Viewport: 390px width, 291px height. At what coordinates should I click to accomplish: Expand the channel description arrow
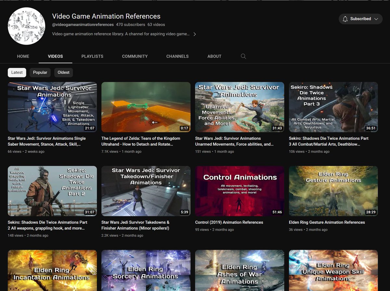pyautogui.click(x=195, y=34)
